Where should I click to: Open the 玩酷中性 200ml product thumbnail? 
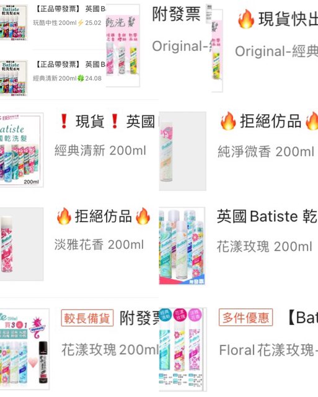point(14,22)
